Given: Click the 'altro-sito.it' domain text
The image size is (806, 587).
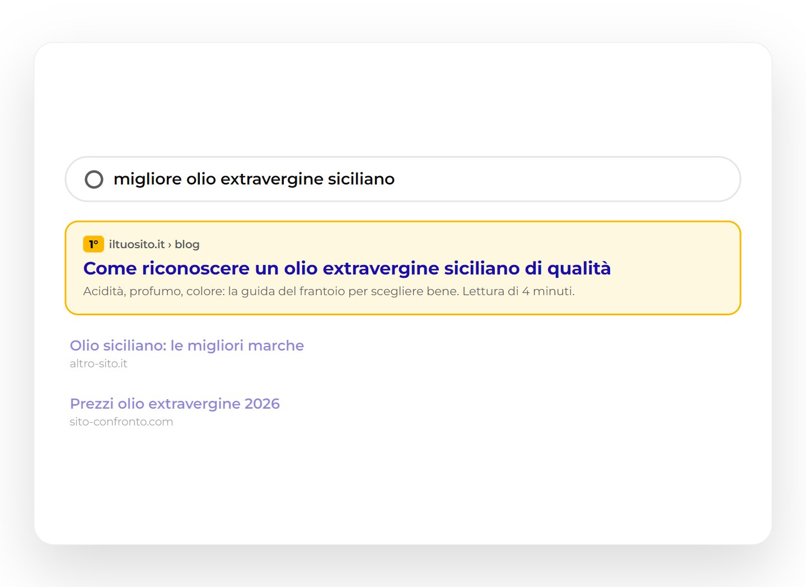Looking at the screenshot, I should [x=99, y=363].
